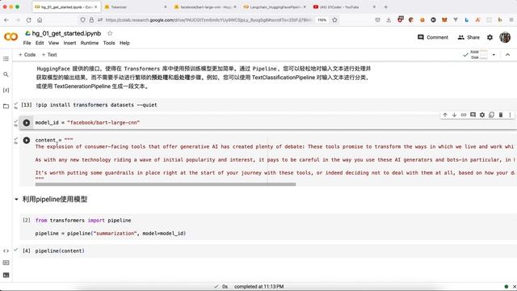Open the Help menu
The width and height of the screenshot is (517, 291).
124,43
